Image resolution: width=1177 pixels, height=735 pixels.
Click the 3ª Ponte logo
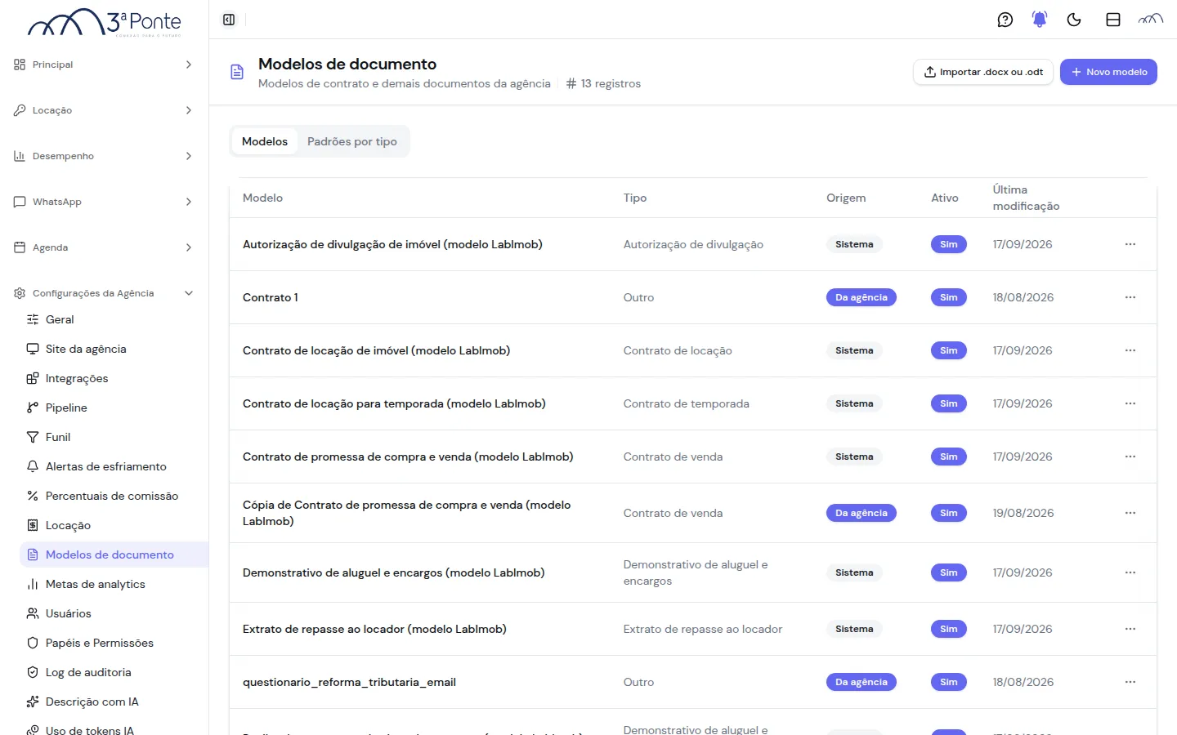[x=105, y=23]
